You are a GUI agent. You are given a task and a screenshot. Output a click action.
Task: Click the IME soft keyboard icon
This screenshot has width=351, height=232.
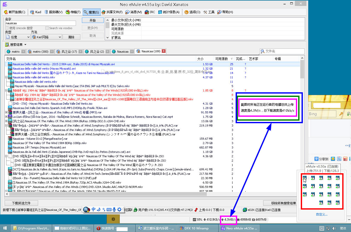(x=109, y=210)
